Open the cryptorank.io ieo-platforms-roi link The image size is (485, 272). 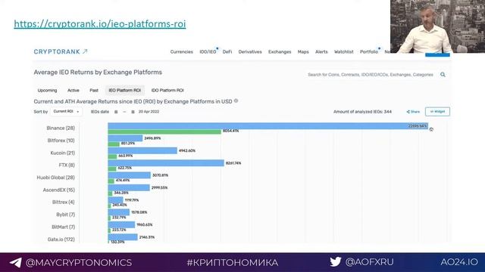pyautogui.click(x=100, y=23)
